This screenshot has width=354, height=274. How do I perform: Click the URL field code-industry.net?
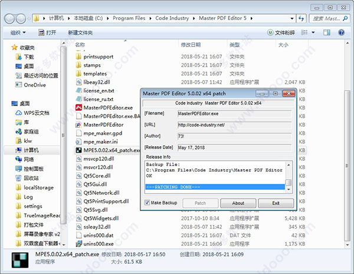234,125
